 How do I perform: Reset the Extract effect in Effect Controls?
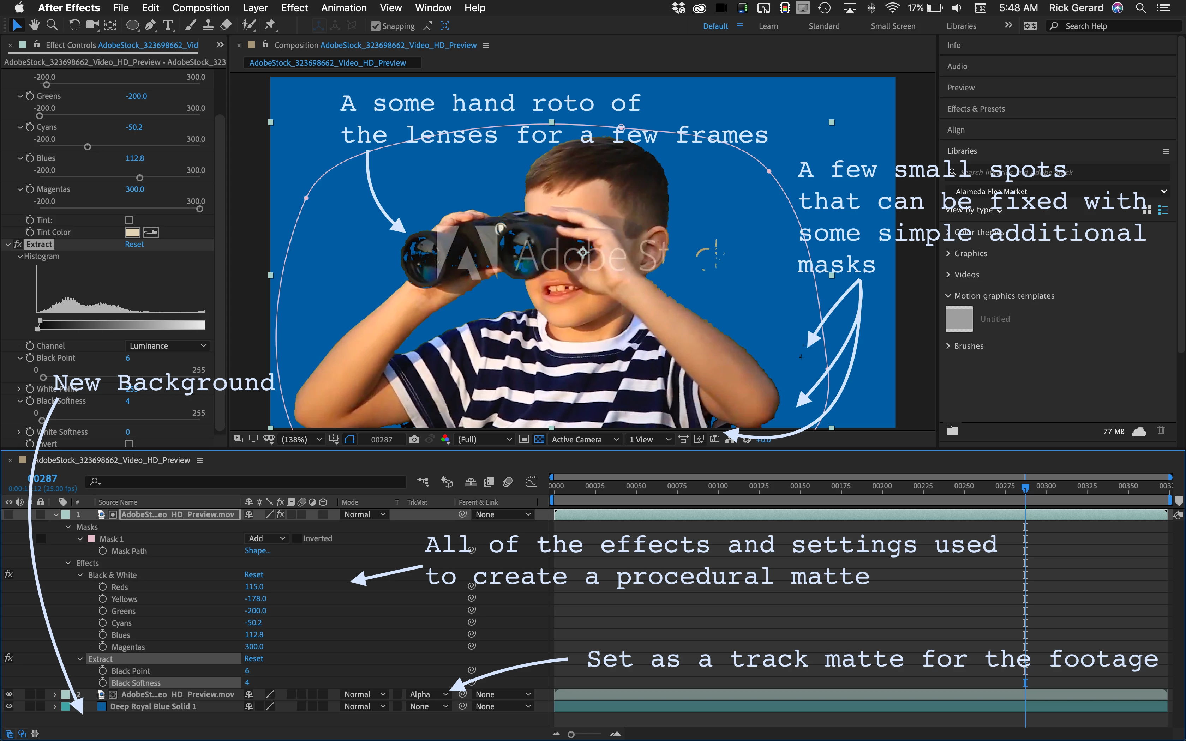134,244
